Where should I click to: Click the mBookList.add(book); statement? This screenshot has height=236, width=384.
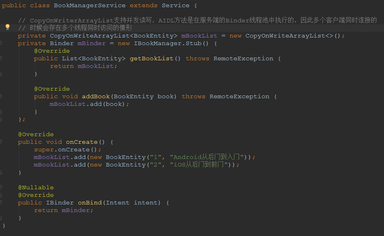click(x=90, y=104)
